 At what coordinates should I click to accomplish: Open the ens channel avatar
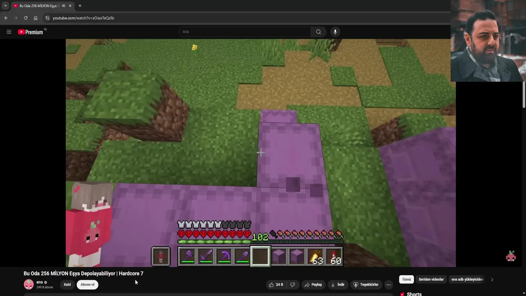click(x=29, y=284)
